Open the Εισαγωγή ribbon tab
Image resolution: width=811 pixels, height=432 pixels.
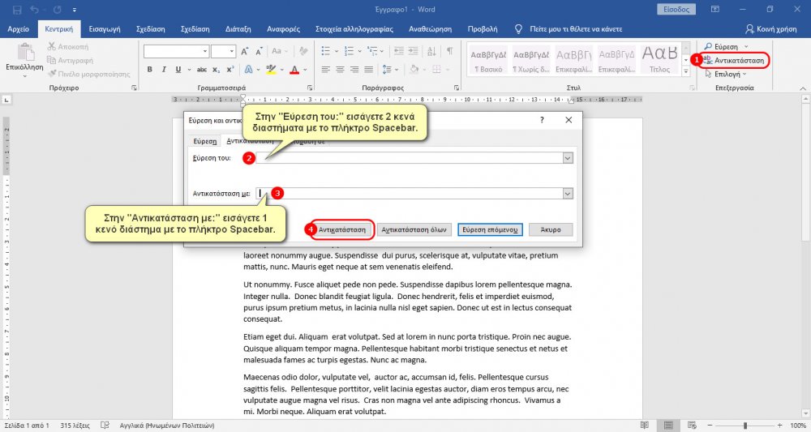coord(103,28)
